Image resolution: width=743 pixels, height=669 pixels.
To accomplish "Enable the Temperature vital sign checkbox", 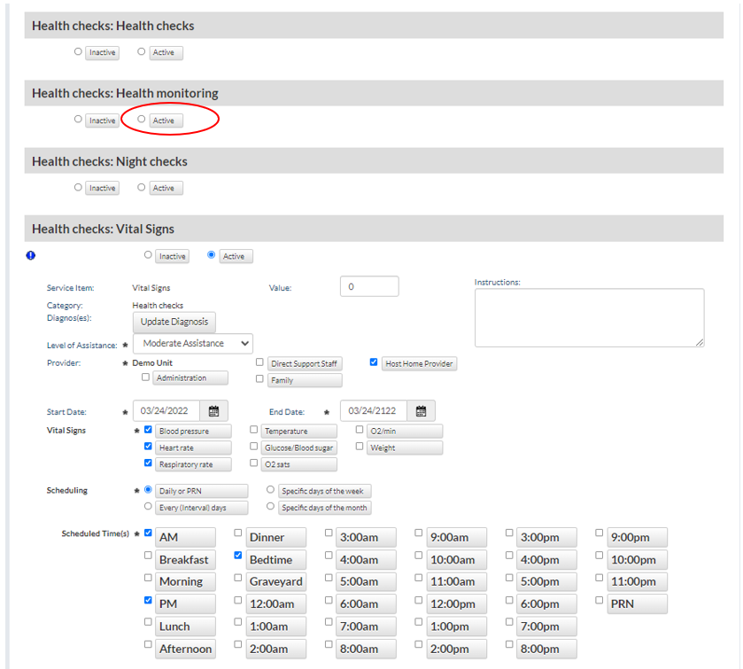I will point(254,430).
